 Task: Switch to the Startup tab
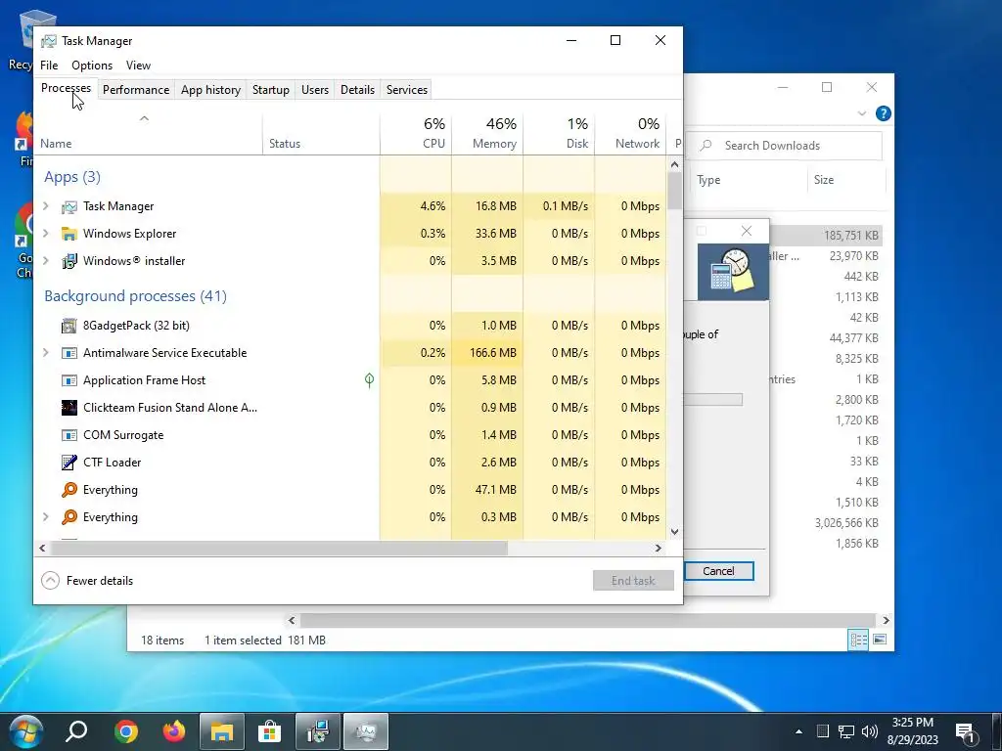271,90
